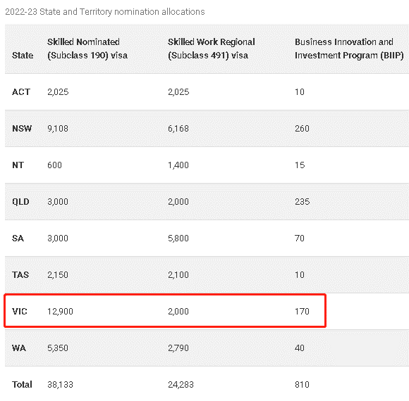Screen dimensions: 409x401
Task: Click the Total row label
Action: (x=22, y=385)
